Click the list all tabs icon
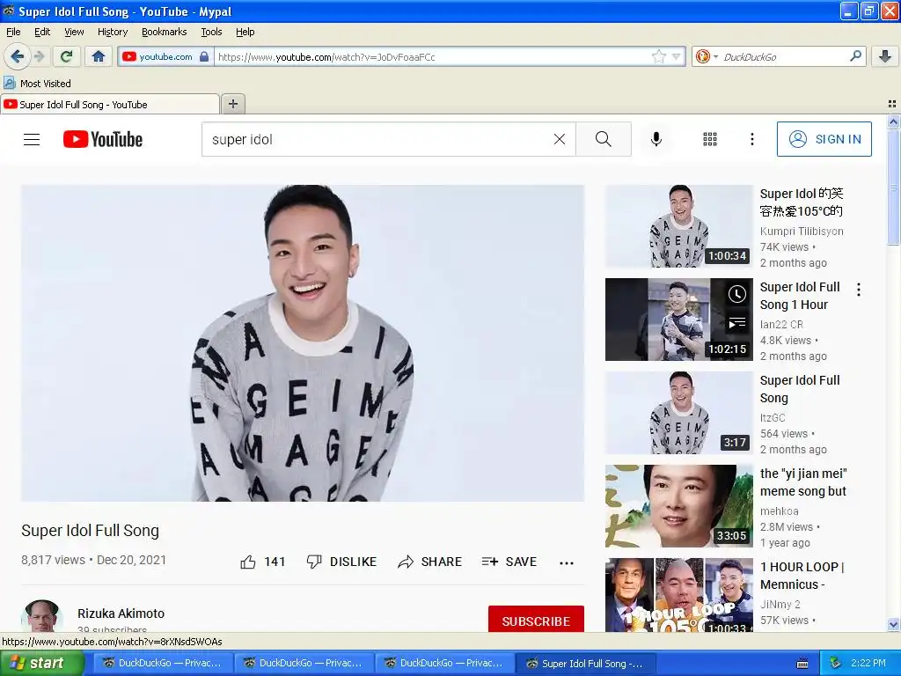Viewport: 901px width, 676px height. 892,104
